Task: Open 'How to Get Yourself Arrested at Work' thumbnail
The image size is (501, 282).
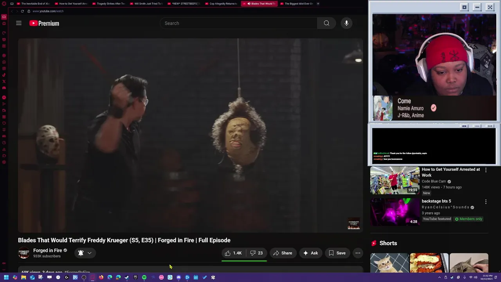Action: coord(395,180)
